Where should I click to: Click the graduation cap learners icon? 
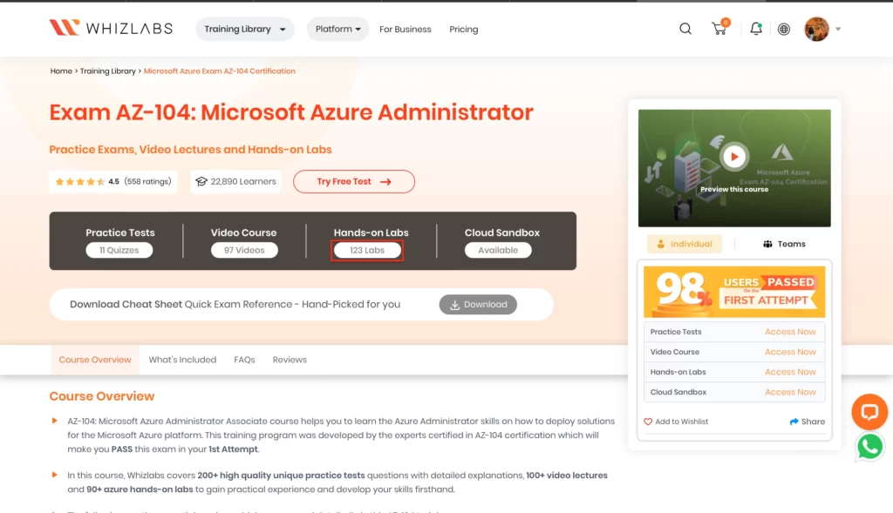pyautogui.click(x=201, y=181)
